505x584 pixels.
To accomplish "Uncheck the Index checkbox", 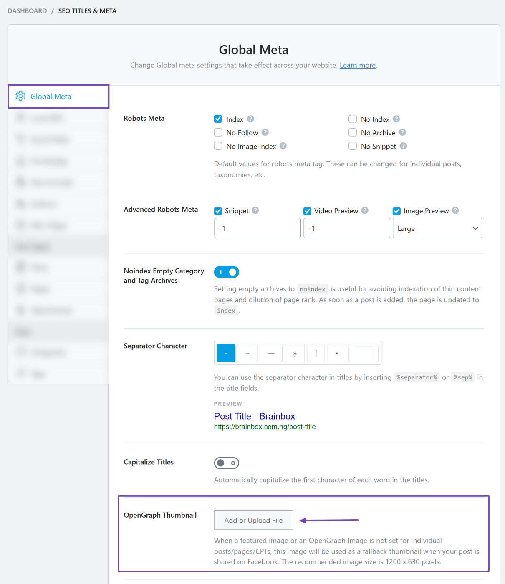I will point(218,119).
